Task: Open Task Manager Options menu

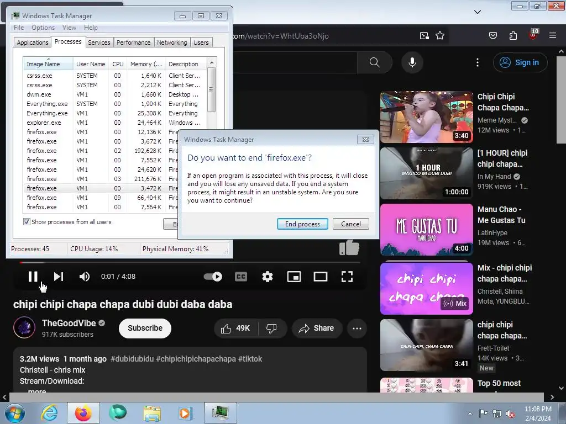Action: [x=43, y=28]
